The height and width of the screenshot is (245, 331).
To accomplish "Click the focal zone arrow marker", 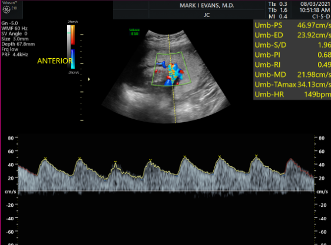I will (x=89, y=79).
